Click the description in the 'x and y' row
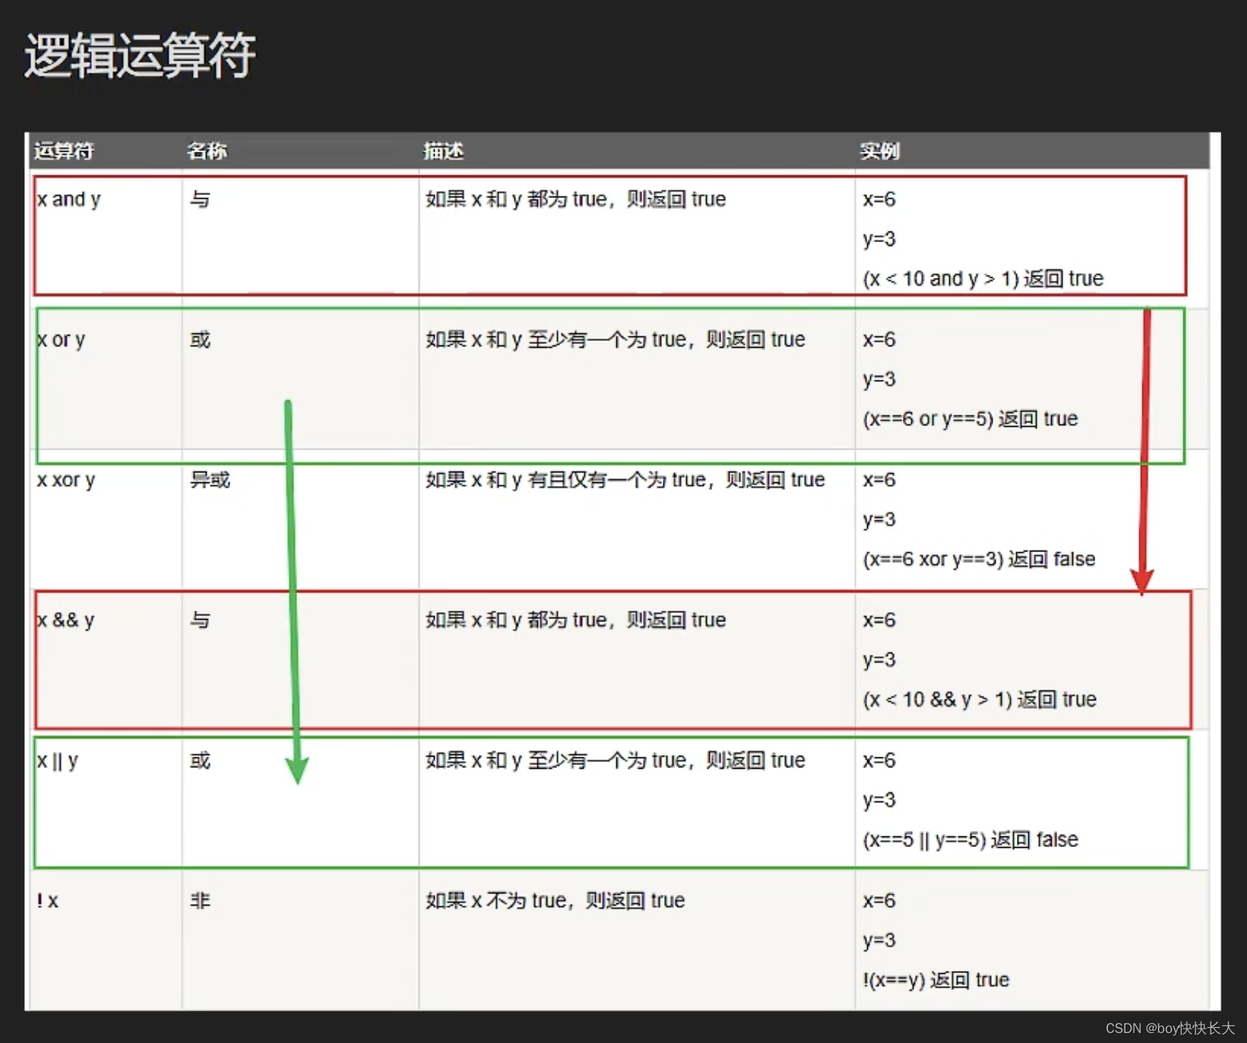This screenshot has width=1247, height=1043. [x=576, y=199]
